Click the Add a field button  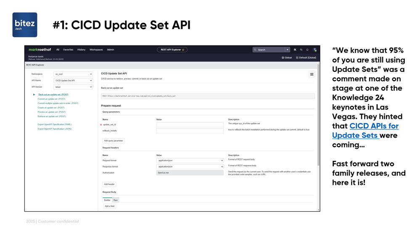pos(110,206)
